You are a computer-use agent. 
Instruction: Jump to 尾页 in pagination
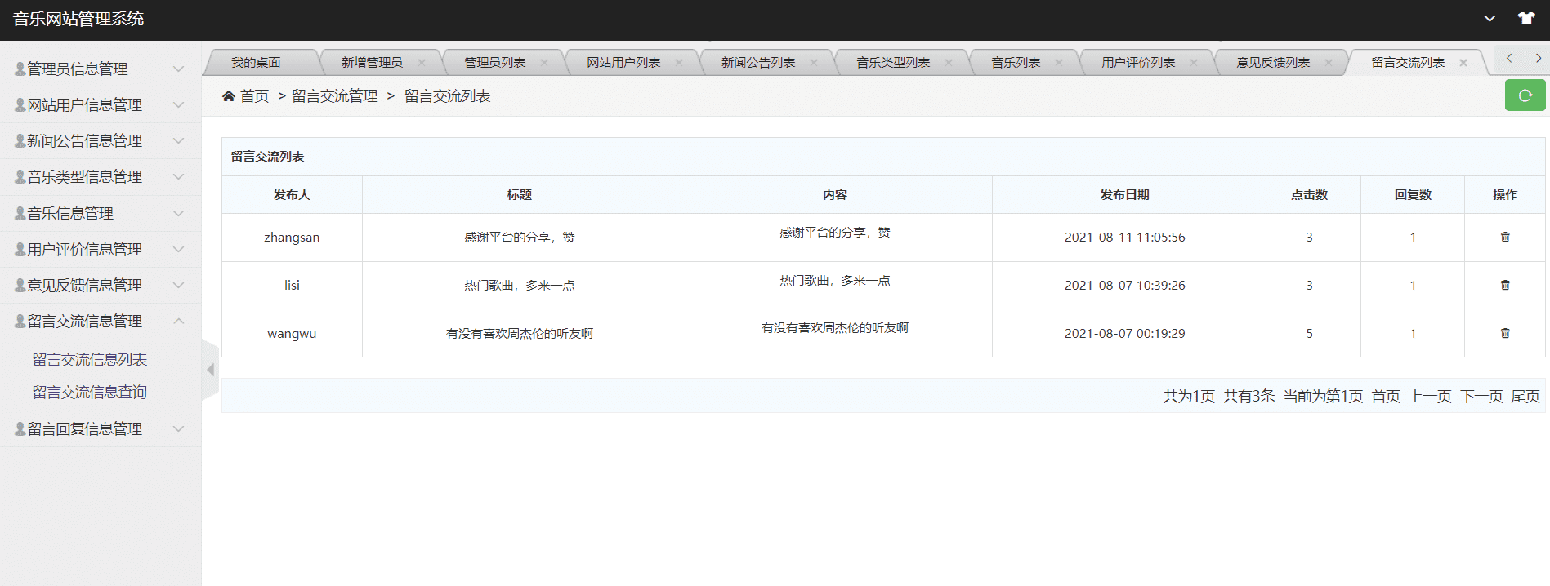click(x=1525, y=397)
